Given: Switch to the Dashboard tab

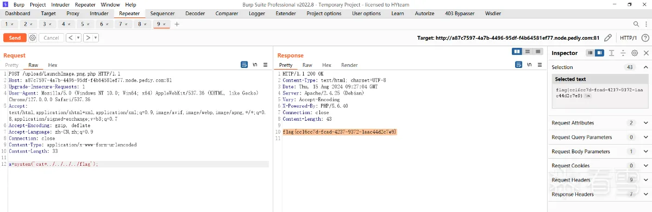Looking at the screenshot, I should pos(18,14).
